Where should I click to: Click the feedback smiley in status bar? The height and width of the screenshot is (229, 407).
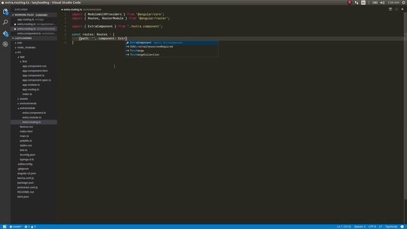coord(402,226)
